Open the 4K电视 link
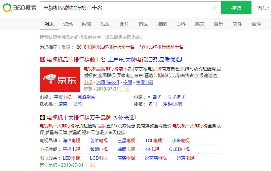Viewport: 271px width, 171px height. pyautogui.click(x=152, y=149)
